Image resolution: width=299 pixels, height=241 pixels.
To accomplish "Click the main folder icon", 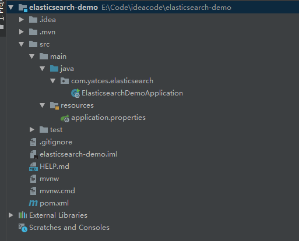I will point(44,56).
